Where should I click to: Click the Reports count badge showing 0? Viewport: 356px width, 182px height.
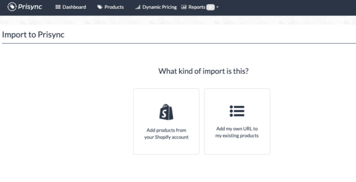[210, 7]
